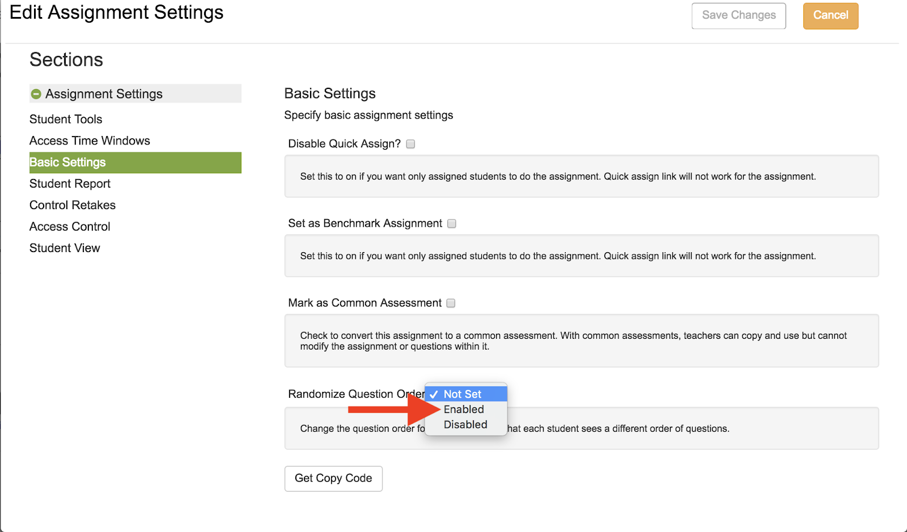907x532 pixels.
Task: Click Get Copy Code button
Action: [x=333, y=479]
